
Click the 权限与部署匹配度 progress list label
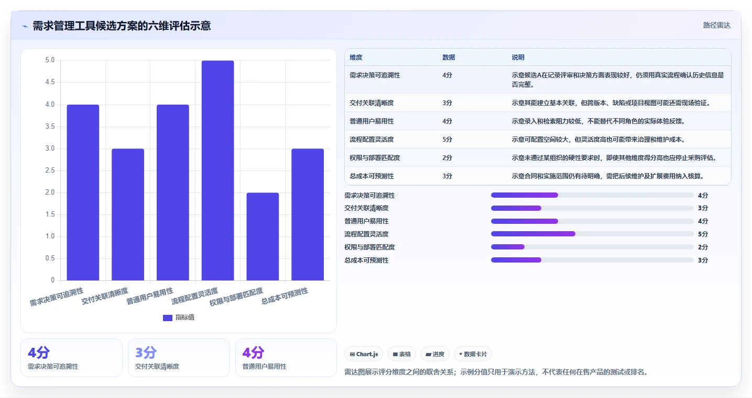click(x=369, y=247)
